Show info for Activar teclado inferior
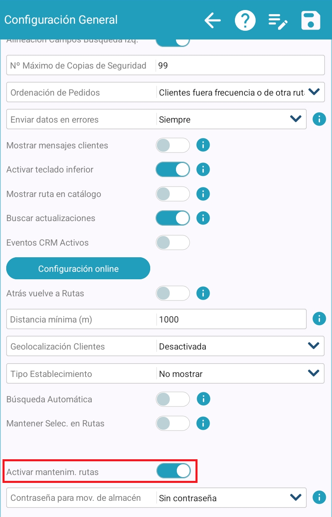Viewport: 332px width, 517px height. point(203,170)
